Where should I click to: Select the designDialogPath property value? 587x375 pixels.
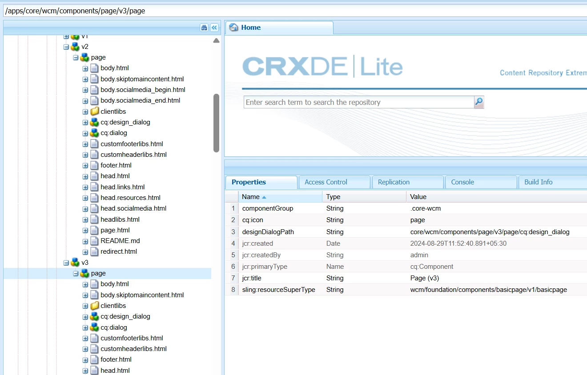[490, 232]
